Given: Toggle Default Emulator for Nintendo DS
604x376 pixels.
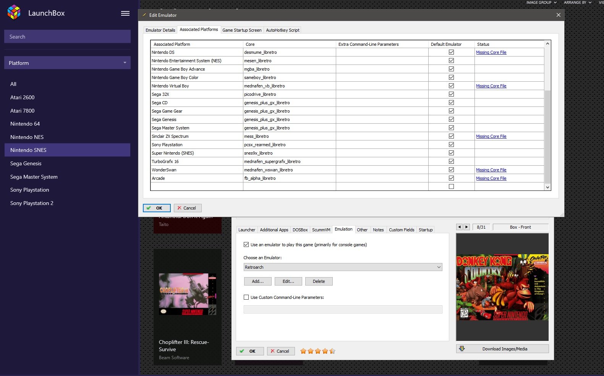Looking at the screenshot, I should pos(451,52).
